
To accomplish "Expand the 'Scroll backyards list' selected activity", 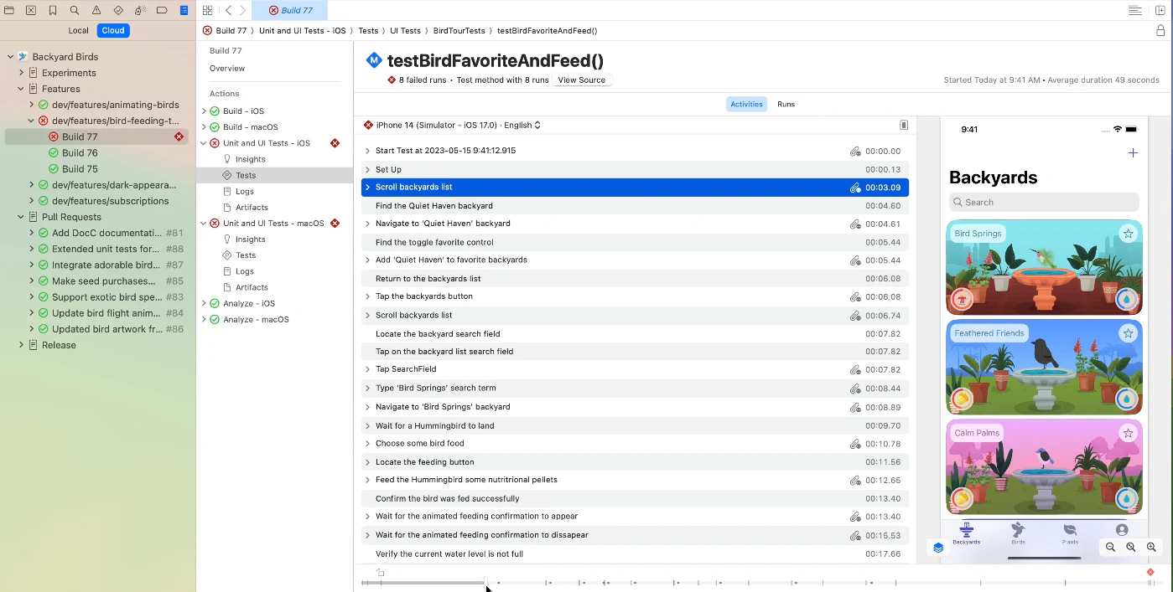I will [367, 188].
